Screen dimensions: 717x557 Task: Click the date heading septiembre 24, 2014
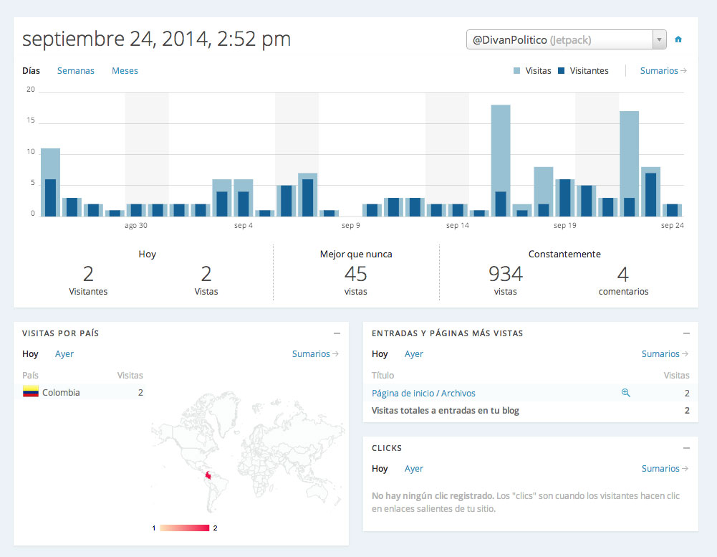[x=156, y=39]
